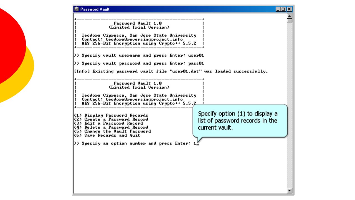This screenshot has width=355, height=200.
Task: Click "AES 256-Bit Encryption" line in top banner
Action: click(139, 43)
